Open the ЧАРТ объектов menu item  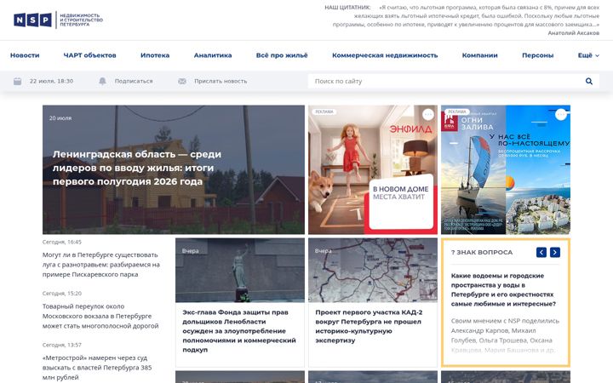coord(90,55)
